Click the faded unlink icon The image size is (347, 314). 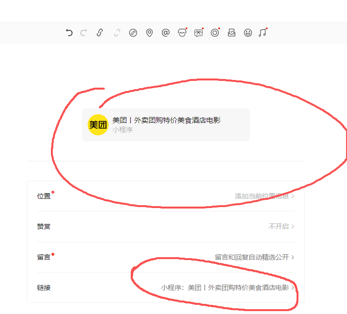(x=117, y=33)
